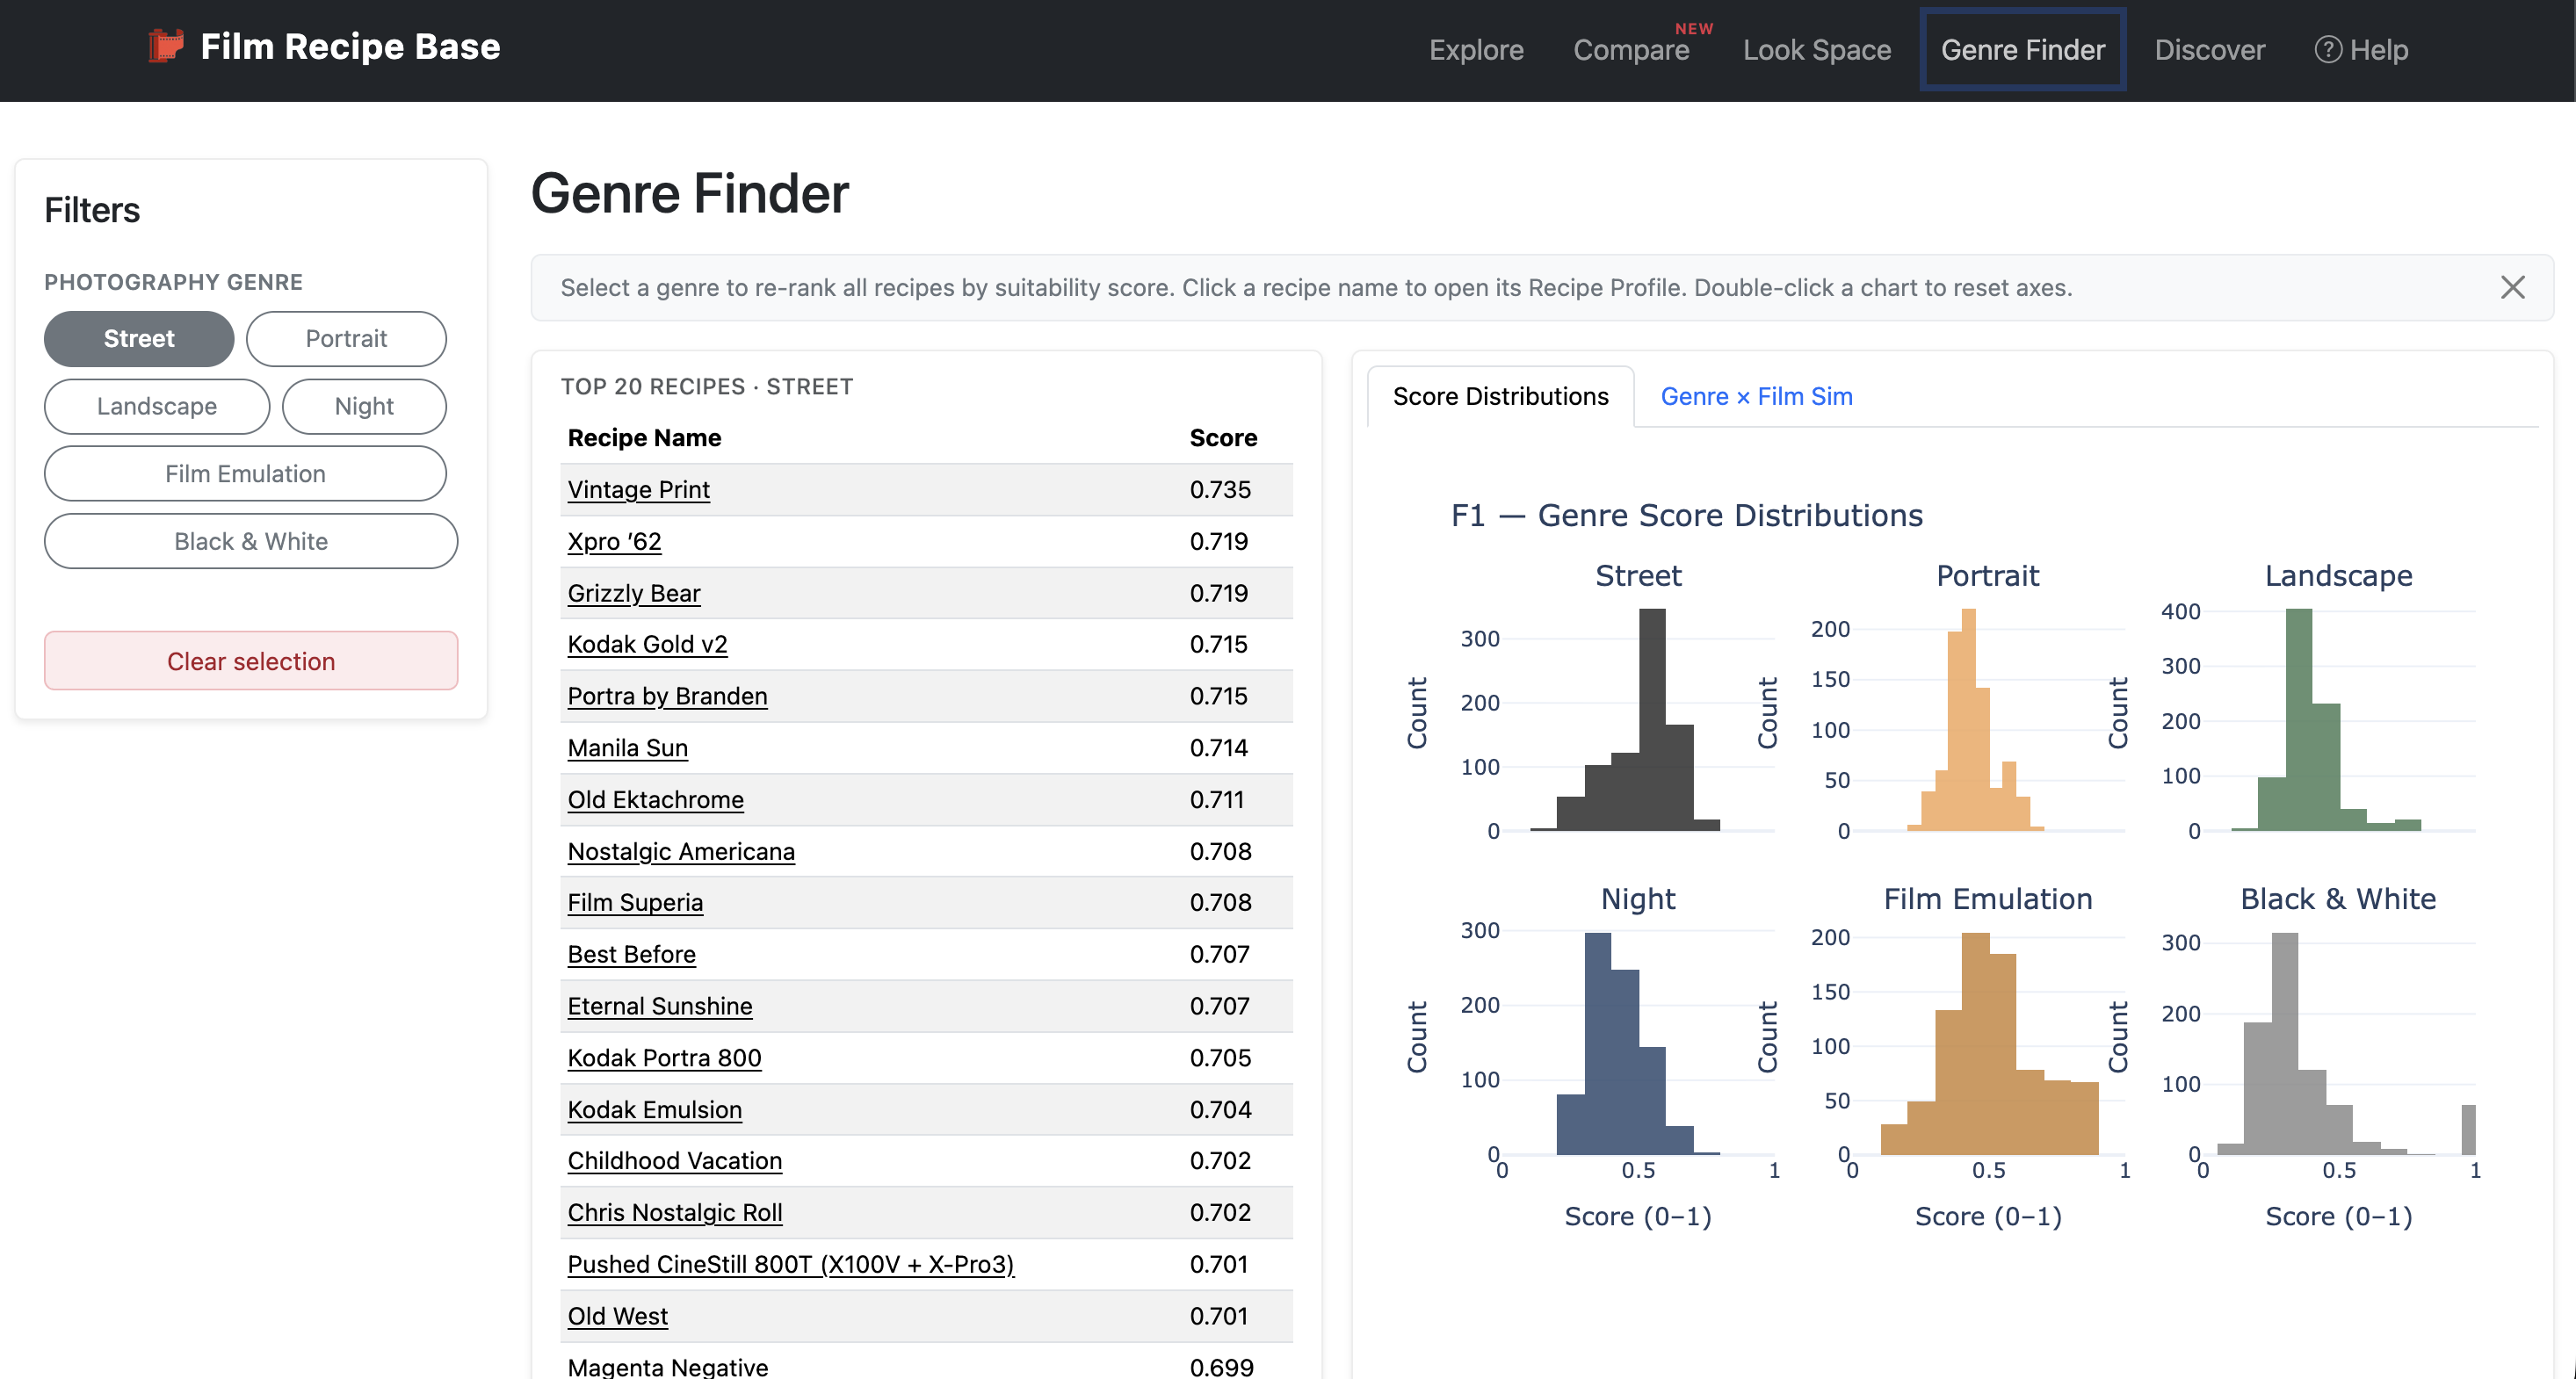Open the Explore page in navbar
Viewport: 2576px width, 1379px height.
(x=1476, y=49)
